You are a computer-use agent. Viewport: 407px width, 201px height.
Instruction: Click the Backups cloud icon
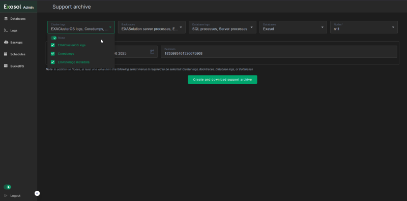pos(6,42)
